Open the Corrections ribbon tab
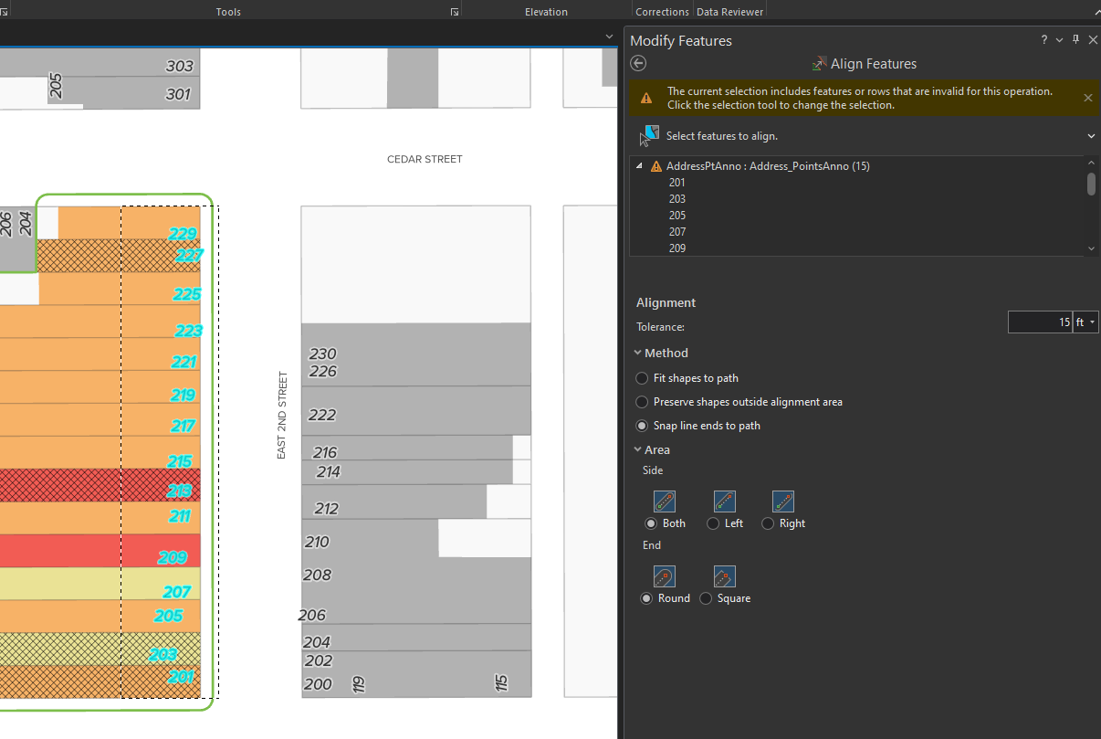 pos(662,11)
